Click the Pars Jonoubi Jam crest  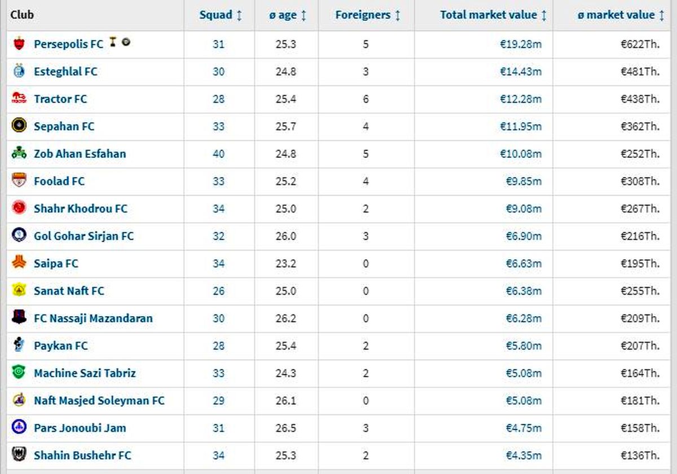pyautogui.click(x=19, y=427)
